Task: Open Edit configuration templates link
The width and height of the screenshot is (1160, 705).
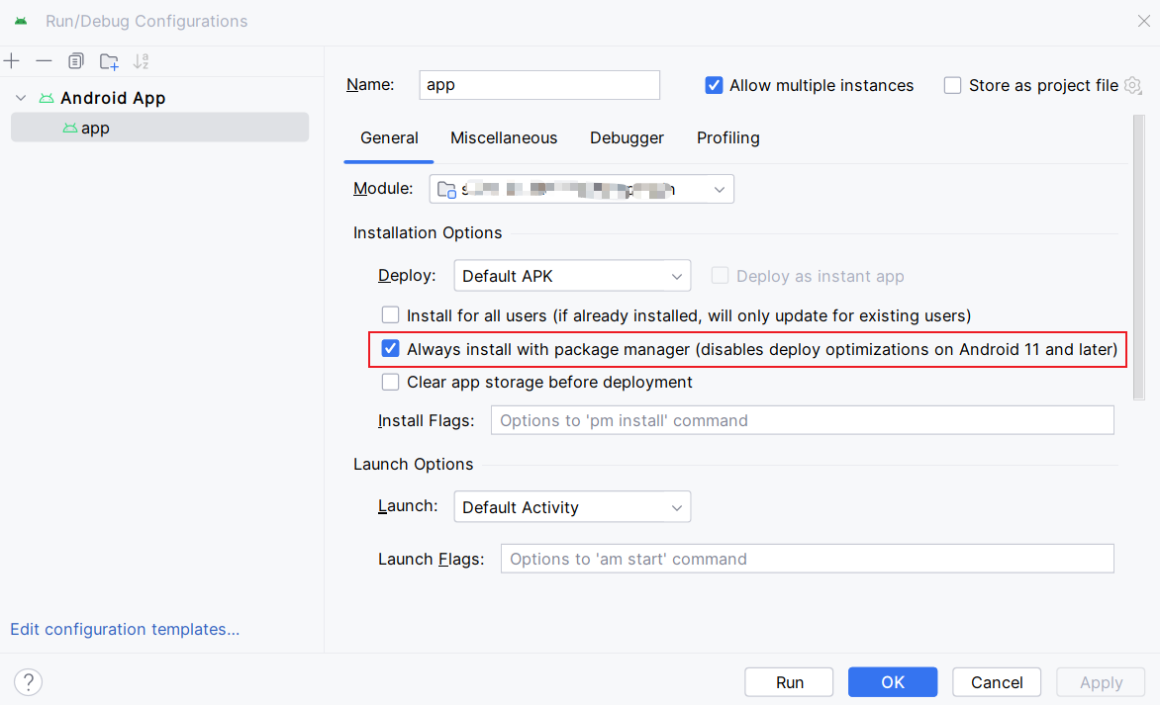Action: tap(125, 629)
